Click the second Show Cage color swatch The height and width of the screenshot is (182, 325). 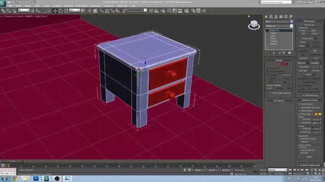(320, 114)
